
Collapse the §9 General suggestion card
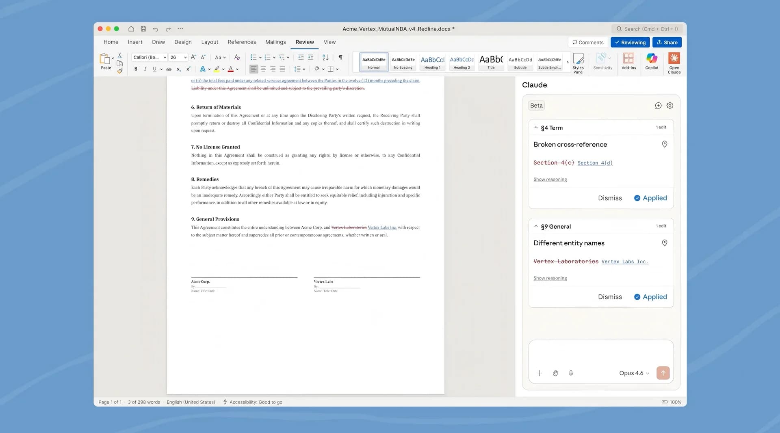click(536, 226)
